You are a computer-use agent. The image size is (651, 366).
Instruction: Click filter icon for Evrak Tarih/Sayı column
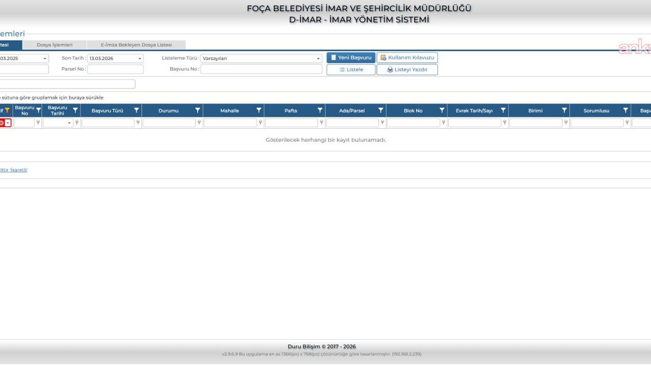503,110
